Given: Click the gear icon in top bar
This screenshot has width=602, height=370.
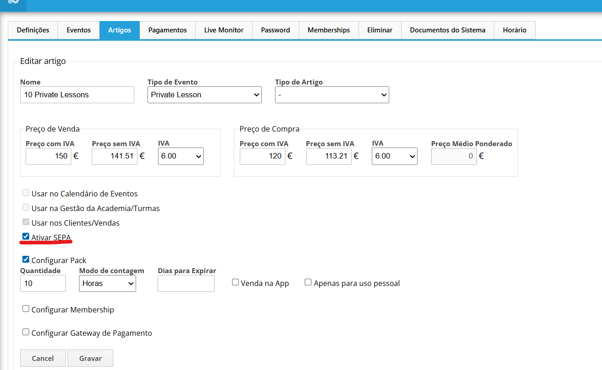Looking at the screenshot, I should pyautogui.click(x=13, y=2).
